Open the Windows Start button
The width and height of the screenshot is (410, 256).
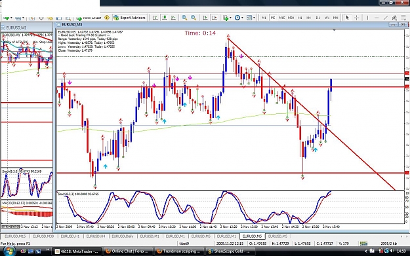pos(9,251)
